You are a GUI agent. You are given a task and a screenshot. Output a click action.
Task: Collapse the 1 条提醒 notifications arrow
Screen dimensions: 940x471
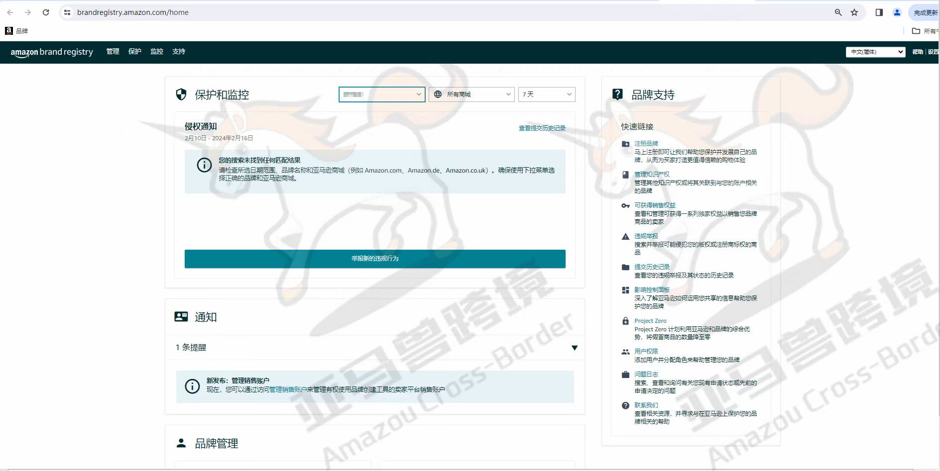pos(575,348)
